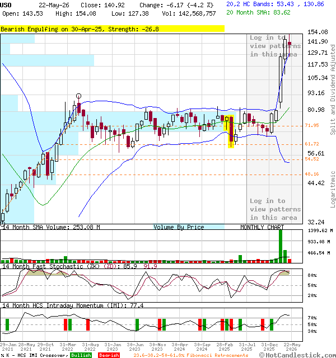Viewport: 336px width, 358px height.
Task: Click the 48.16 Fibonacci level label
Action: (x=312, y=174)
